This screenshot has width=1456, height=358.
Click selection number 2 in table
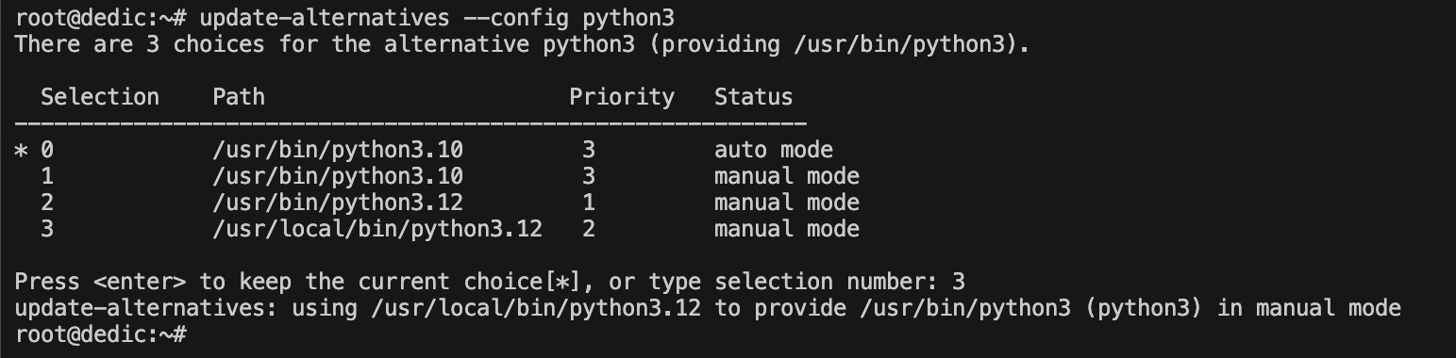[47, 203]
